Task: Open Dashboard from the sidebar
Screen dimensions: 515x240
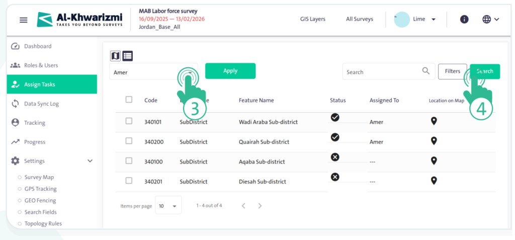Action: [x=38, y=46]
